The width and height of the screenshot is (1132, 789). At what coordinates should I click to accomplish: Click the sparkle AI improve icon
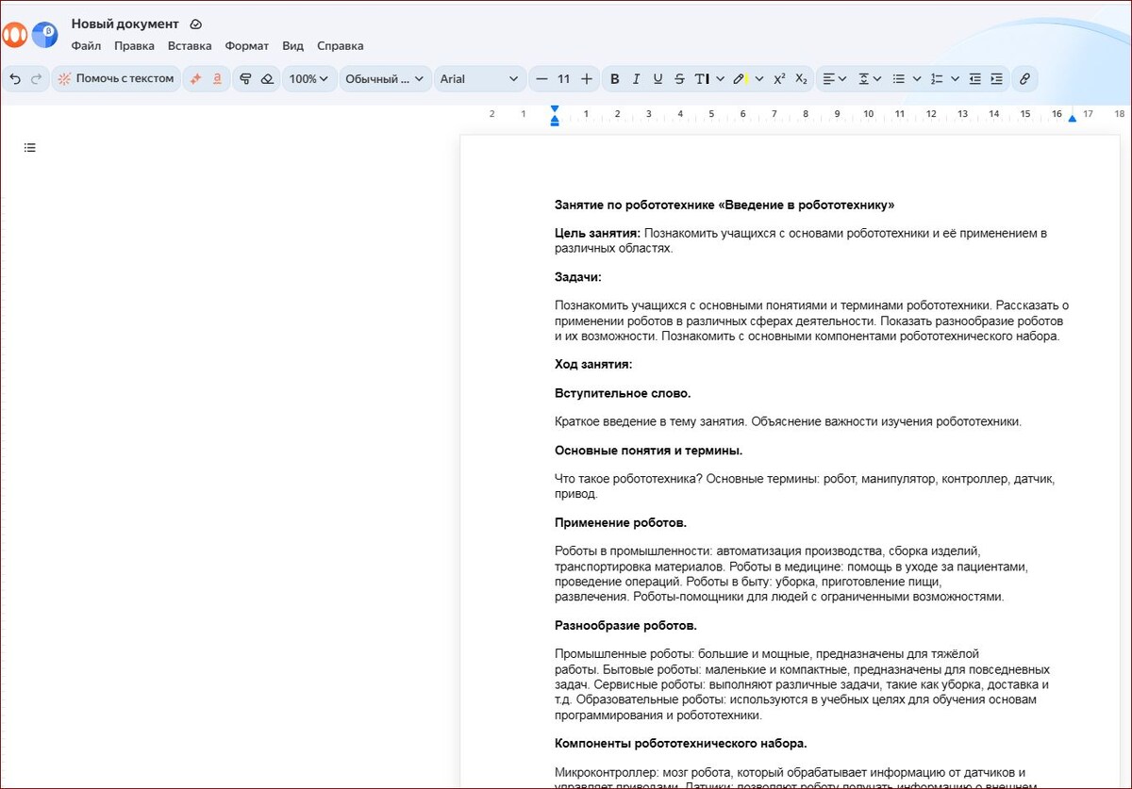click(x=196, y=79)
